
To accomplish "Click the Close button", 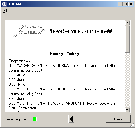I will [118, 119].
